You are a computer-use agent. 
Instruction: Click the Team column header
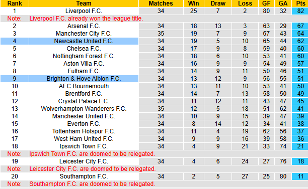click(84, 4)
